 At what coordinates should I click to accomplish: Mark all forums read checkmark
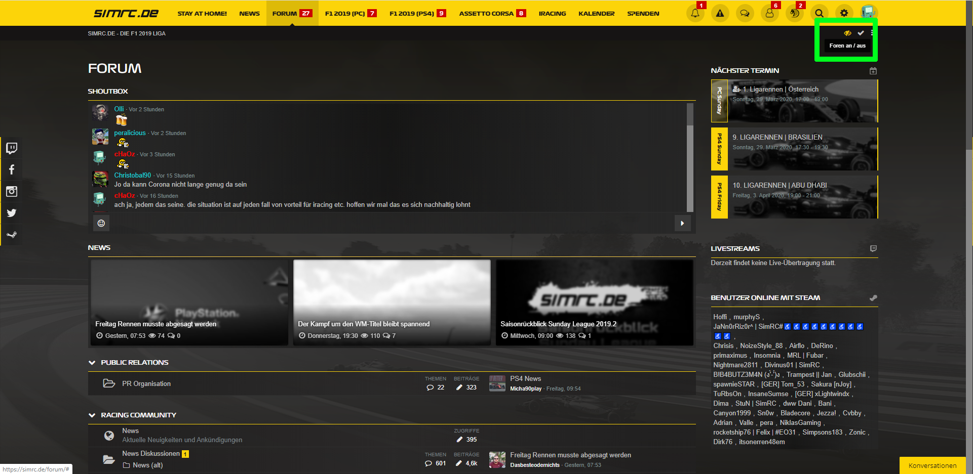tap(861, 33)
